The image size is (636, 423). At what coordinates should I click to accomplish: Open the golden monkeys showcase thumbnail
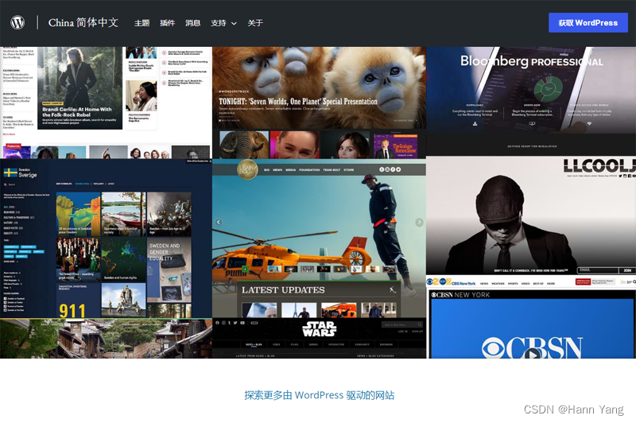(319, 87)
